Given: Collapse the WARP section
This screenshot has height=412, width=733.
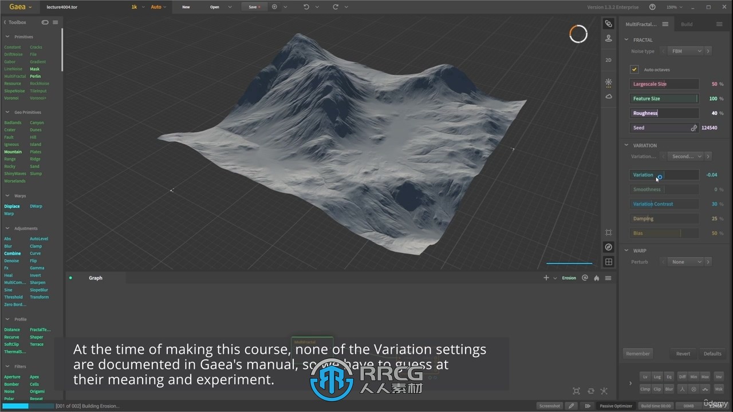Looking at the screenshot, I should 626,251.
